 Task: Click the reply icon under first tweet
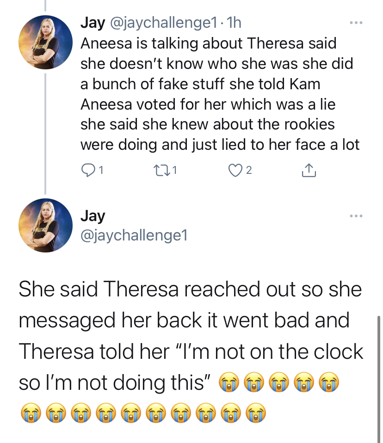[x=88, y=170]
